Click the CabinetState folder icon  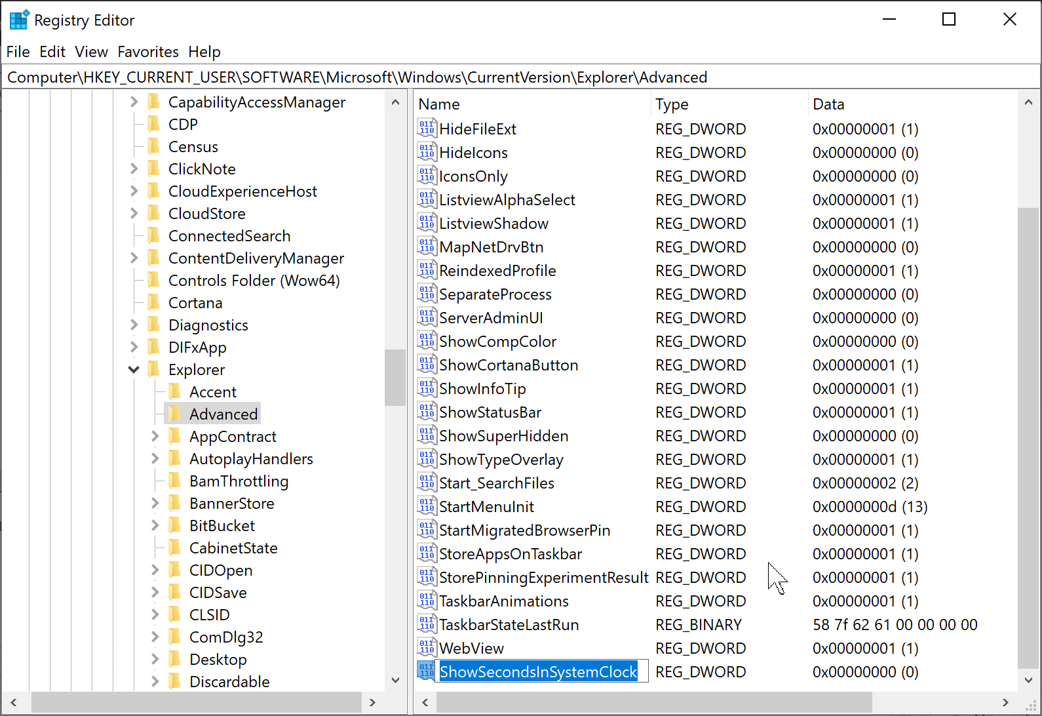click(x=176, y=547)
